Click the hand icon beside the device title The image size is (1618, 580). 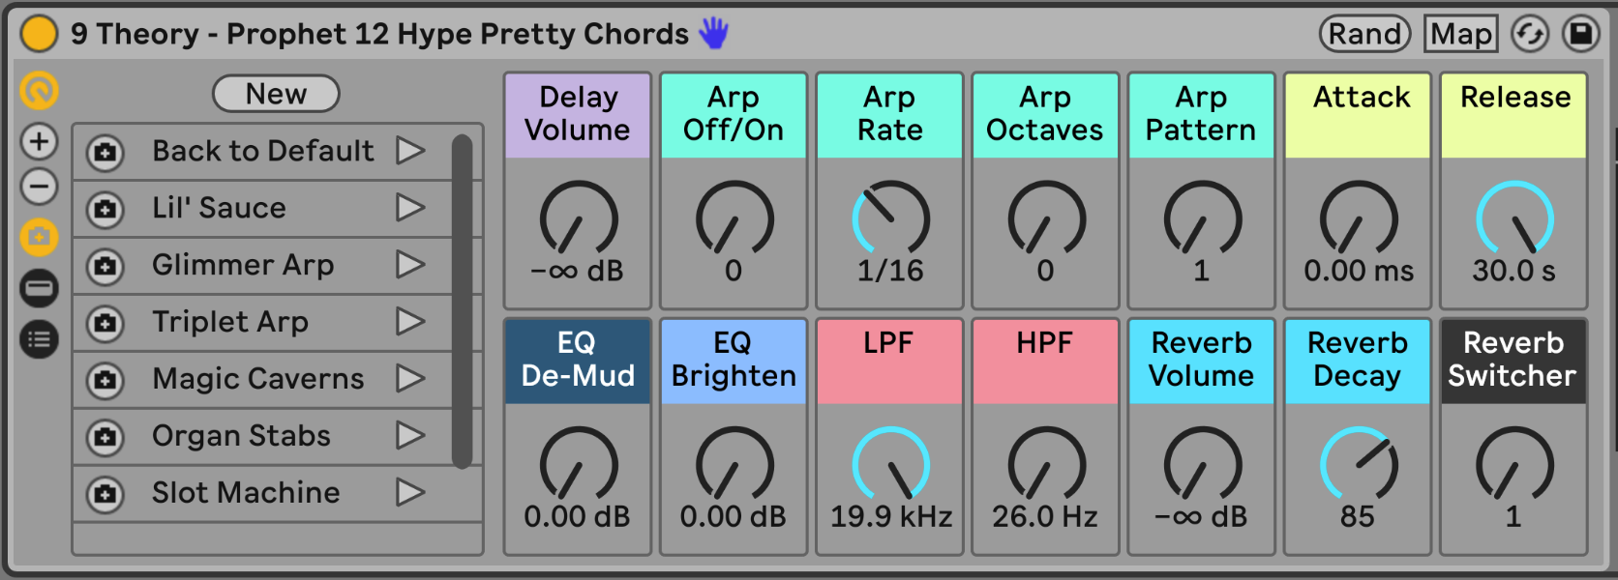click(714, 33)
